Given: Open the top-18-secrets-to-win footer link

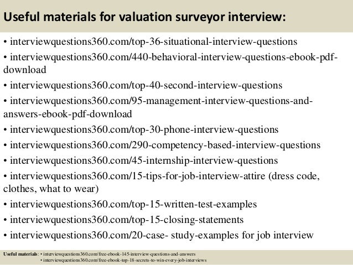Looking at the screenshot, I should [x=124, y=260].
